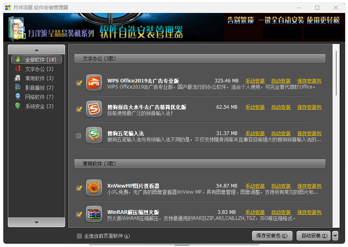
Task: Click the 网络软件 category icon in sidebar
Action: point(18,97)
